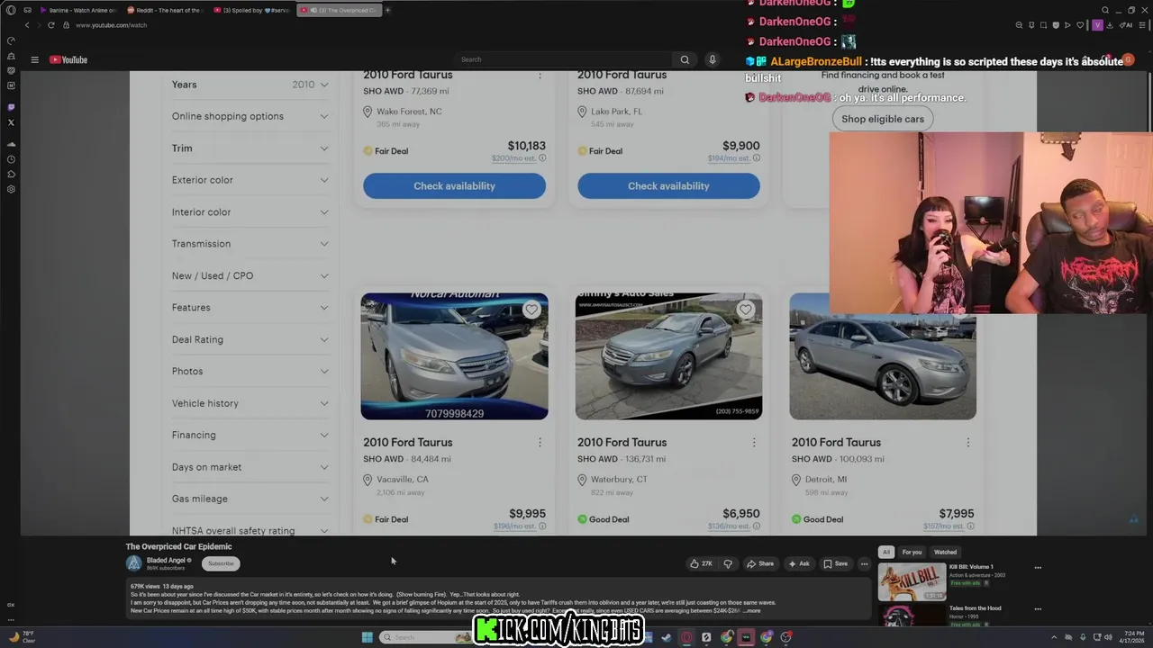Click the $136/mo est. payment link

[729, 526]
